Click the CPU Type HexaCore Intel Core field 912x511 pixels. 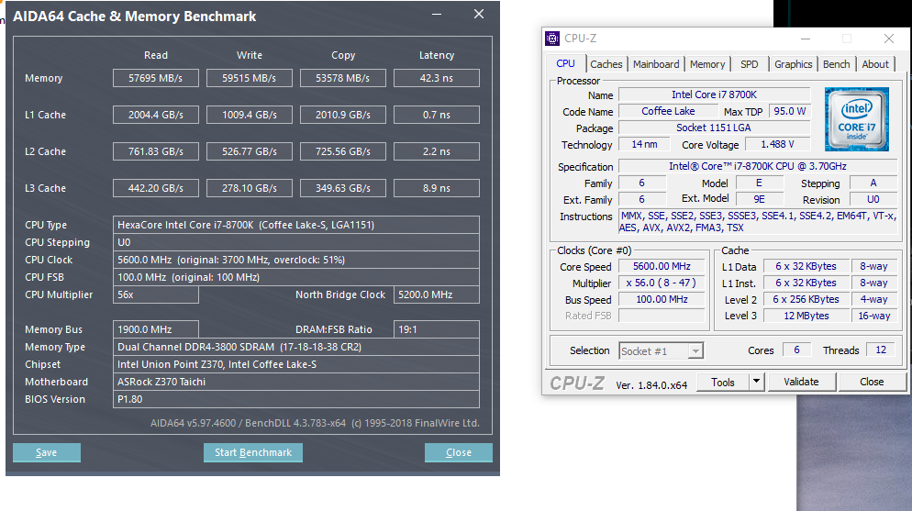pos(296,225)
